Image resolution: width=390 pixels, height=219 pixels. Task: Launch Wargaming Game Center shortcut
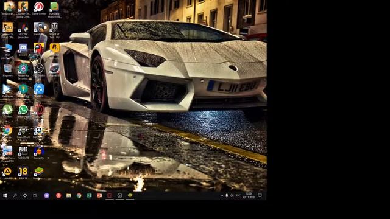39,7
